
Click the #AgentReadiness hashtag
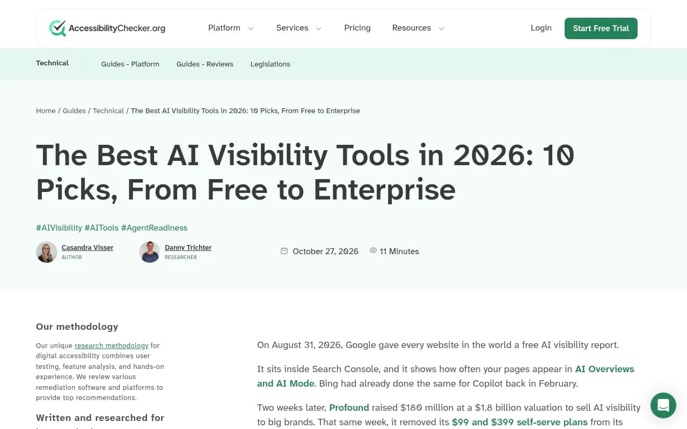click(154, 228)
